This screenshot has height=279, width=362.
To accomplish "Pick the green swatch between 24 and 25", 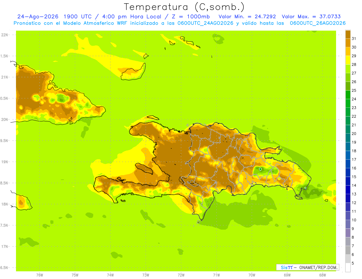I will [x=348, y=95].
